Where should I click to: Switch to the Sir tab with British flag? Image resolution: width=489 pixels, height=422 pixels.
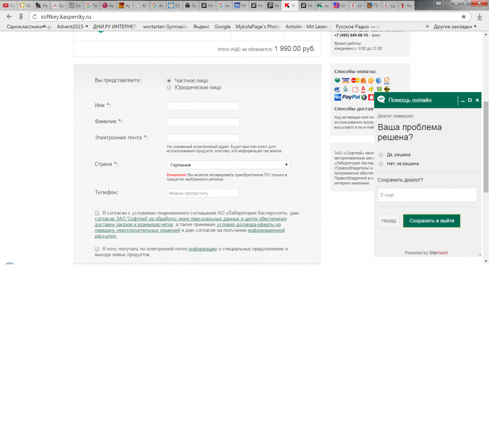click(339, 5)
